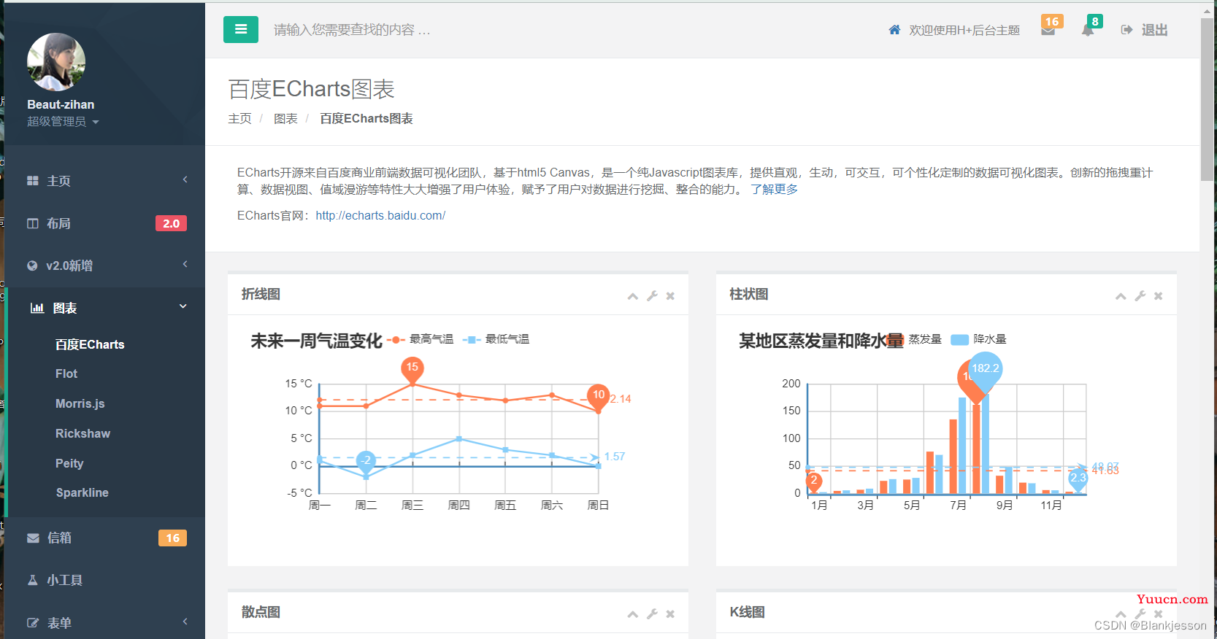
Task: Click the 未来一周气温变化 chart title
Action: point(316,341)
